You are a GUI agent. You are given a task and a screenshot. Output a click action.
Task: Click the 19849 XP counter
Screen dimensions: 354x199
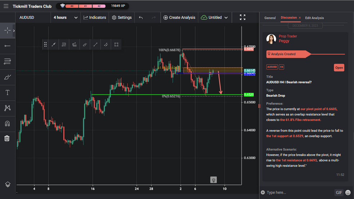point(118,6)
